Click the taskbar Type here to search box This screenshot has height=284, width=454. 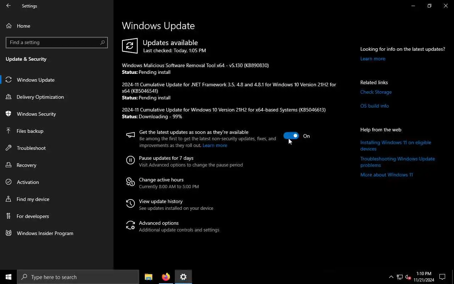(x=78, y=277)
